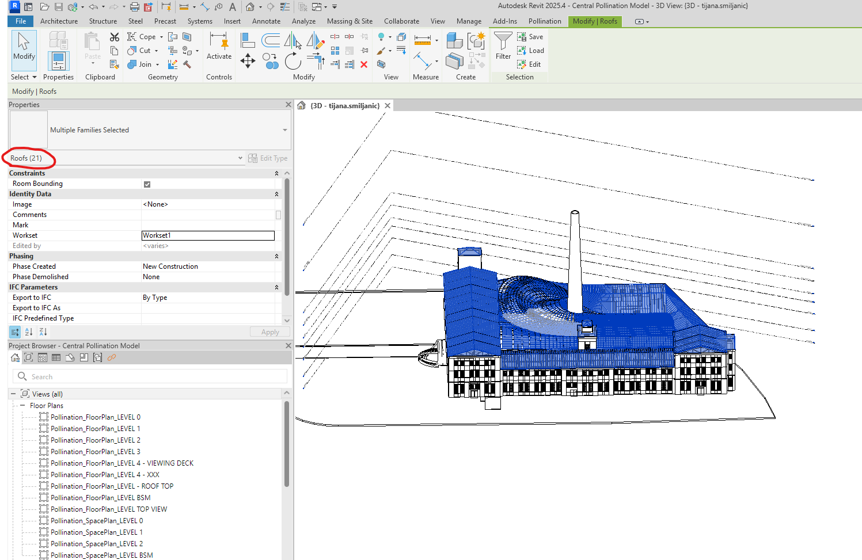Switch to the Pollination ribbon tab
The height and width of the screenshot is (560, 862).
pos(544,21)
